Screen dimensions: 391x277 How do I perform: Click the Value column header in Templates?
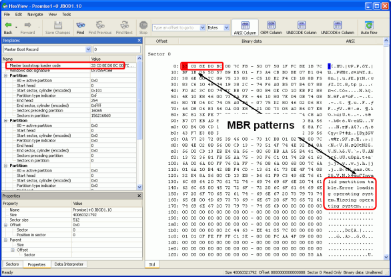[113, 59]
